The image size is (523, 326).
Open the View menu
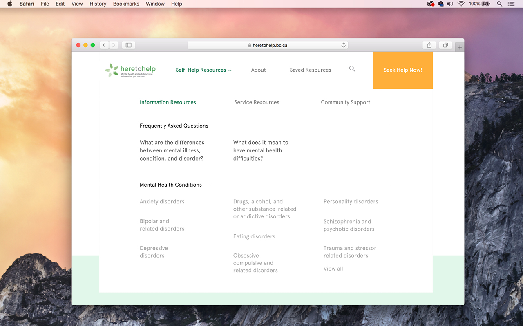77,4
